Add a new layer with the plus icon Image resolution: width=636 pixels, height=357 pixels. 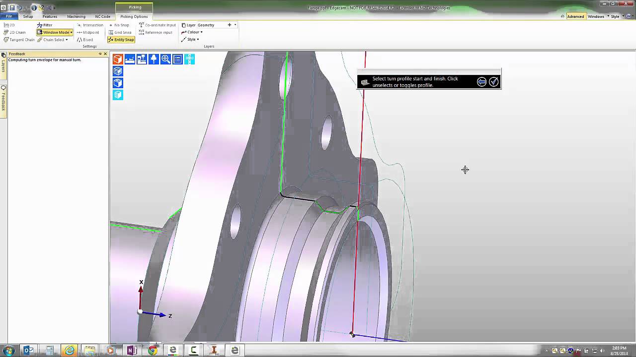pyautogui.click(x=230, y=25)
